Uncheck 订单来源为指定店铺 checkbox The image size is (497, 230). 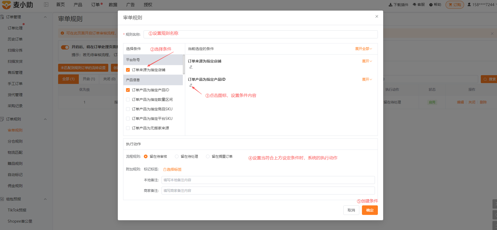128,70
